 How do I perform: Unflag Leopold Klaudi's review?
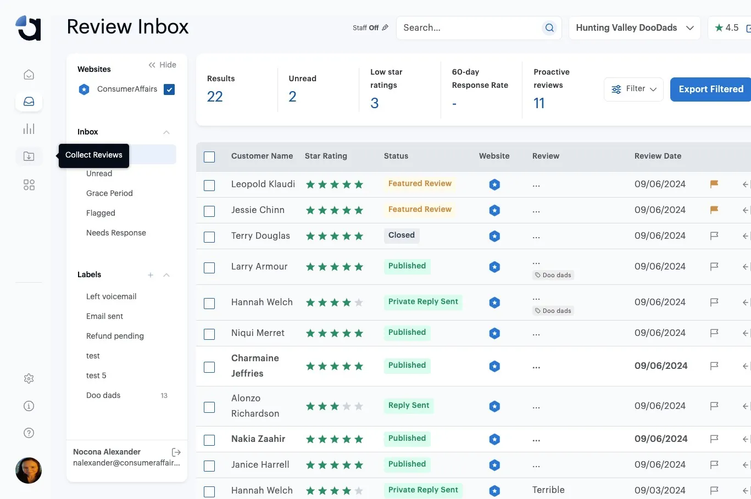point(714,184)
